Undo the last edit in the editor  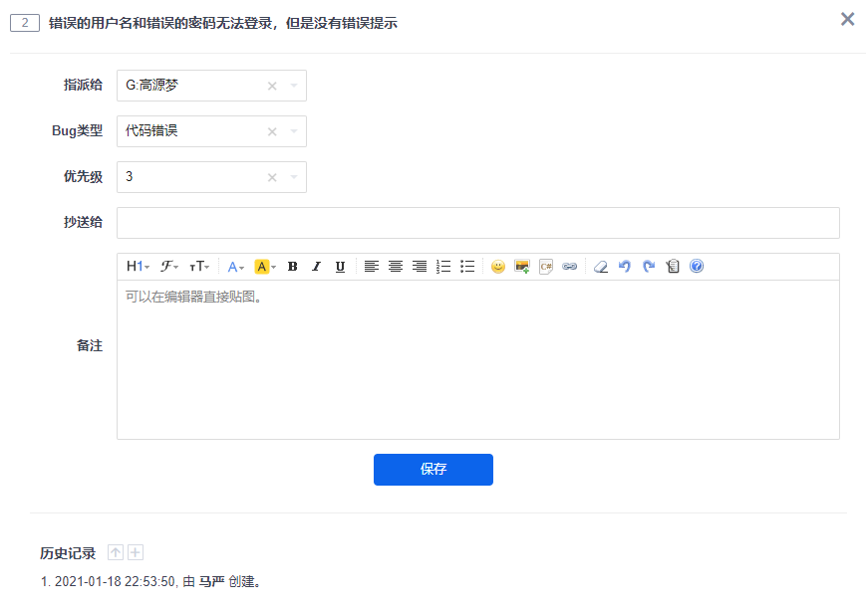click(x=625, y=266)
